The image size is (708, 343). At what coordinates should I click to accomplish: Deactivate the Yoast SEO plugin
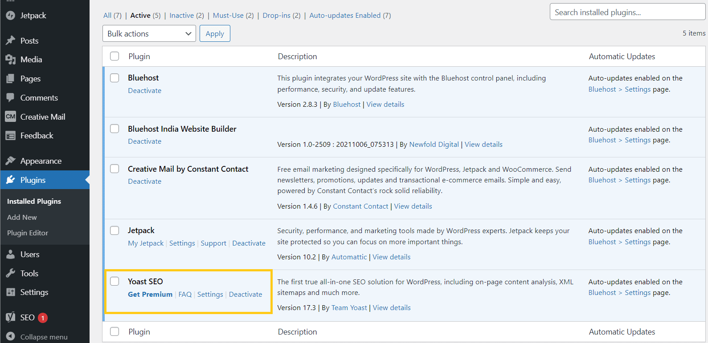pyautogui.click(x=246, y=294)
